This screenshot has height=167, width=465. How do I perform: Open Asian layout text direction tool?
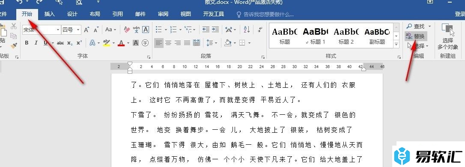point(229,30)
